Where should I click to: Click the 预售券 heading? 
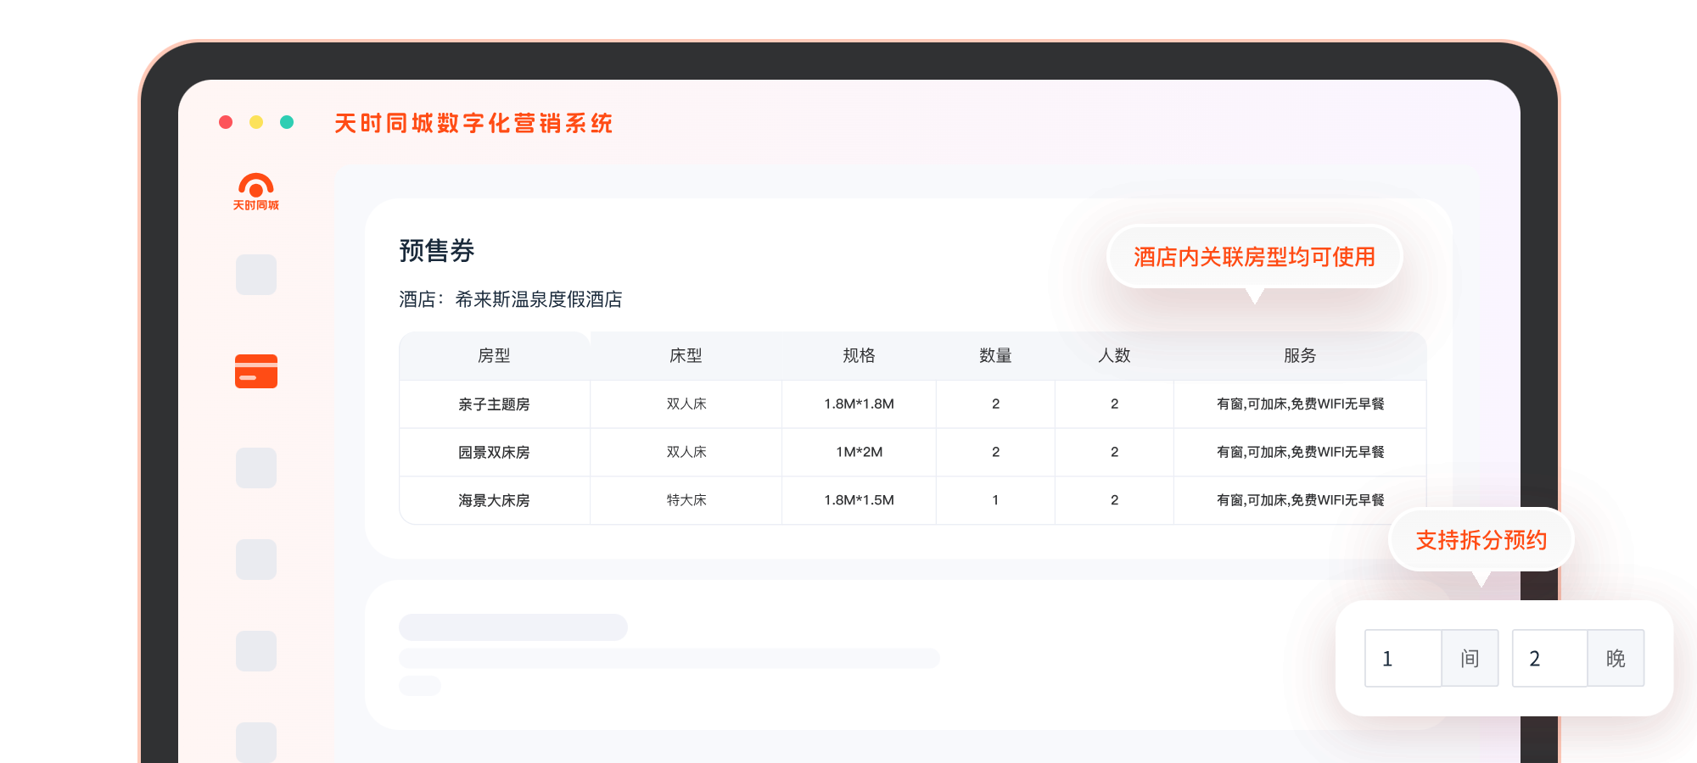(437, 251)
